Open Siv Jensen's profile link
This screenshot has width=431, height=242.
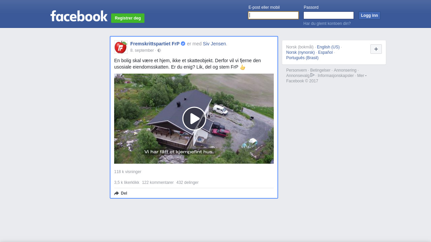coord(214,44)
